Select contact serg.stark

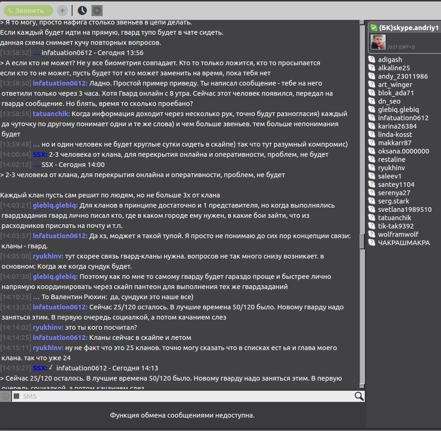(393, 201)
